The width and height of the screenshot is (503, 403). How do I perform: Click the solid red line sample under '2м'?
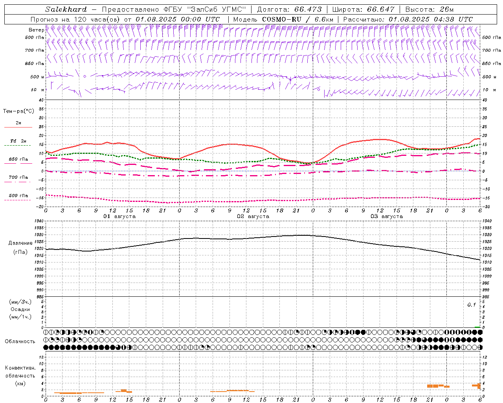18,127
